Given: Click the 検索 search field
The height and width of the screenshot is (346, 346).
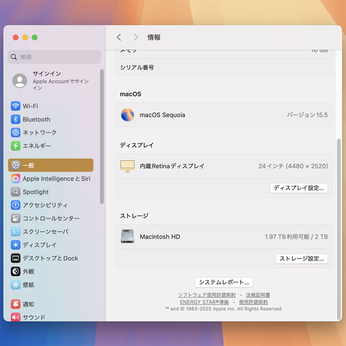Looking at the screenshot, I should (x=55, y=57).
